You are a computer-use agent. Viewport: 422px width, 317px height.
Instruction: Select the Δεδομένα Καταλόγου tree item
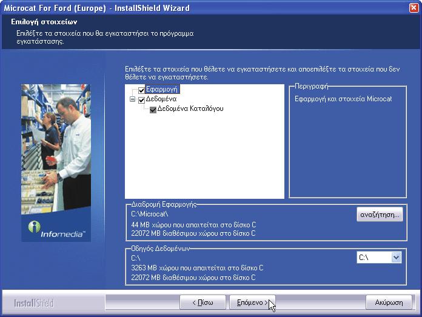tap(190, 108)
